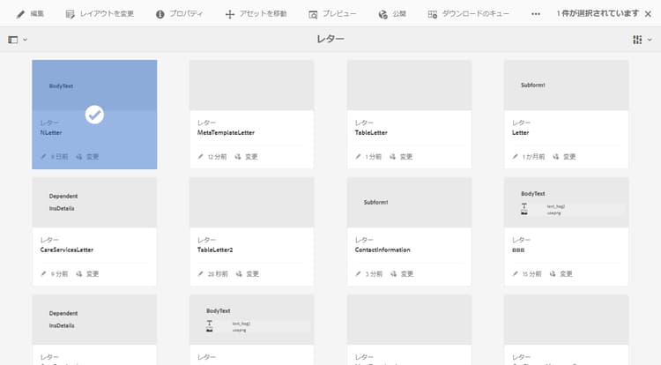The image size is (661, 365).
Task: Click edit pencil icon on CareServicesLetter card
Action: coord(43,273)
